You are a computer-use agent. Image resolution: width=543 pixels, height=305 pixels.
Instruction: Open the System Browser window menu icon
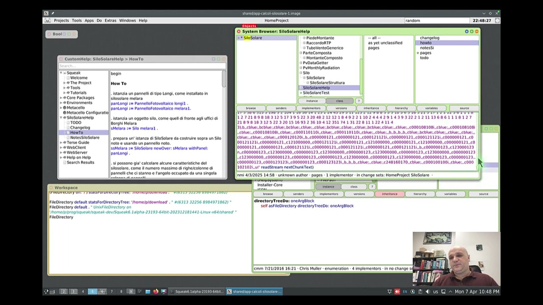click(x=467, y=31)
